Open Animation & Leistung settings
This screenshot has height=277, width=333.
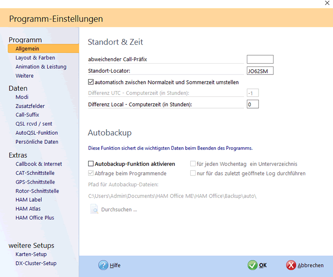41,67
